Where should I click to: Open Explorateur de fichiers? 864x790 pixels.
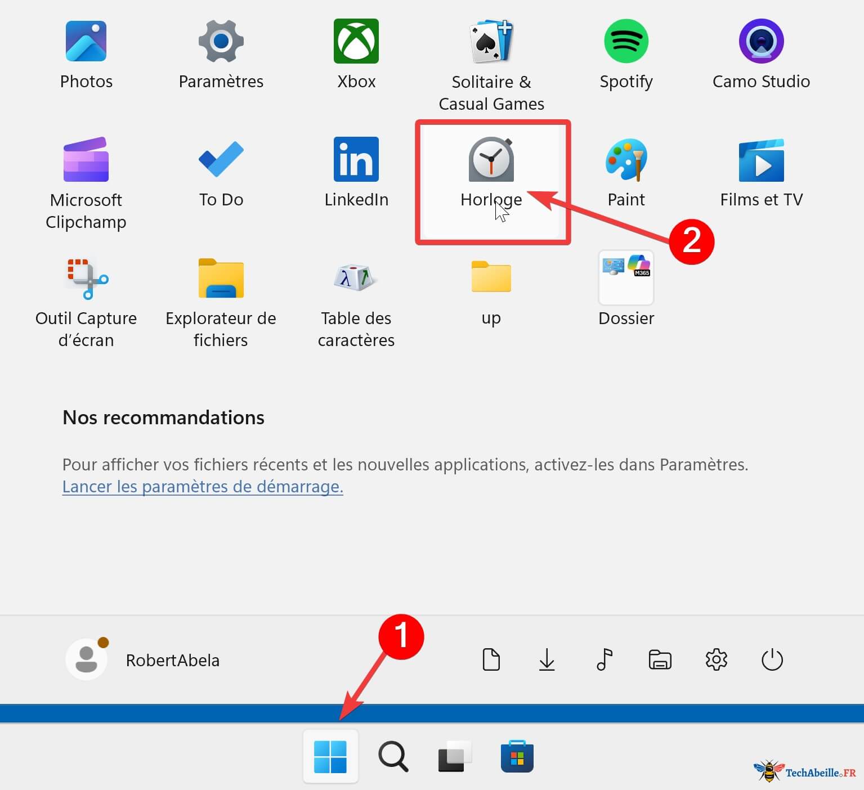coord(221,303)
